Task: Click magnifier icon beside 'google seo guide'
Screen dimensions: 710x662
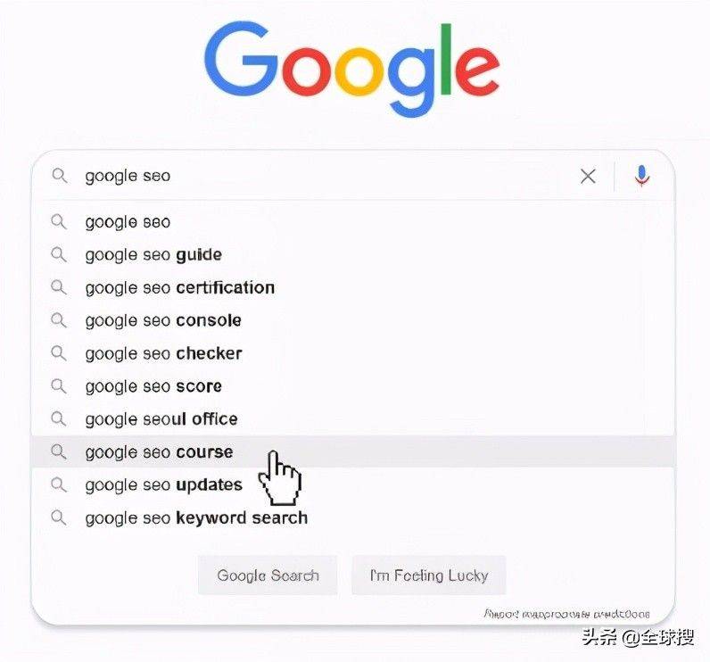Action: pyautogui.click(x=59, y=254)
